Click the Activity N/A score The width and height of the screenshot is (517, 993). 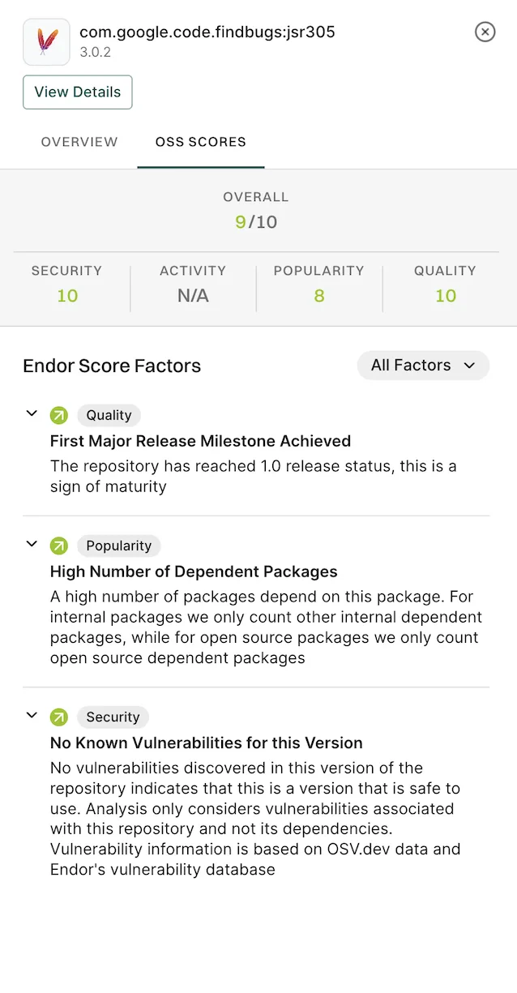click(192, 296)
